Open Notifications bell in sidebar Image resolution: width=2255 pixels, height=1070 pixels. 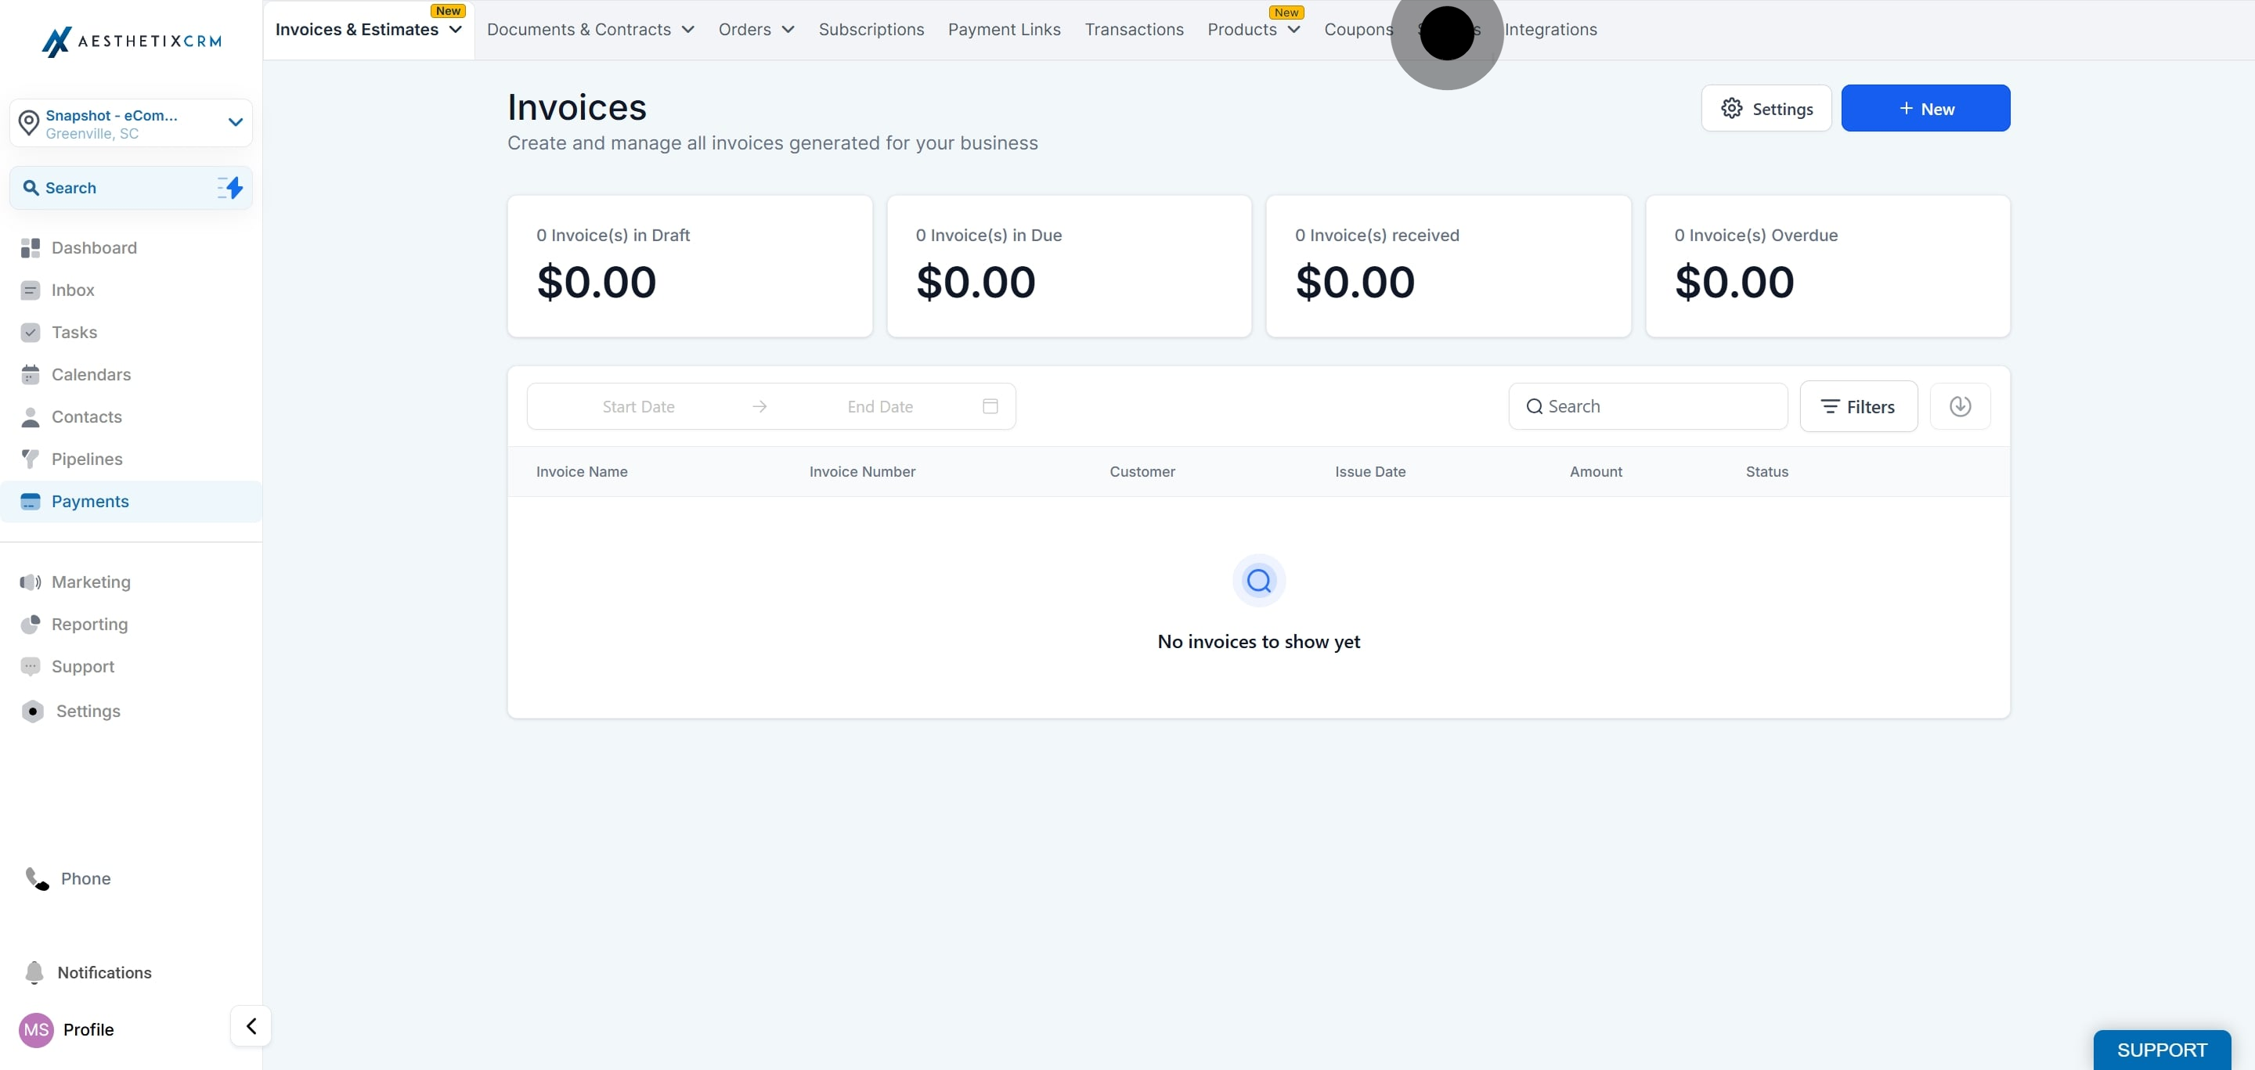pos(34,972)
